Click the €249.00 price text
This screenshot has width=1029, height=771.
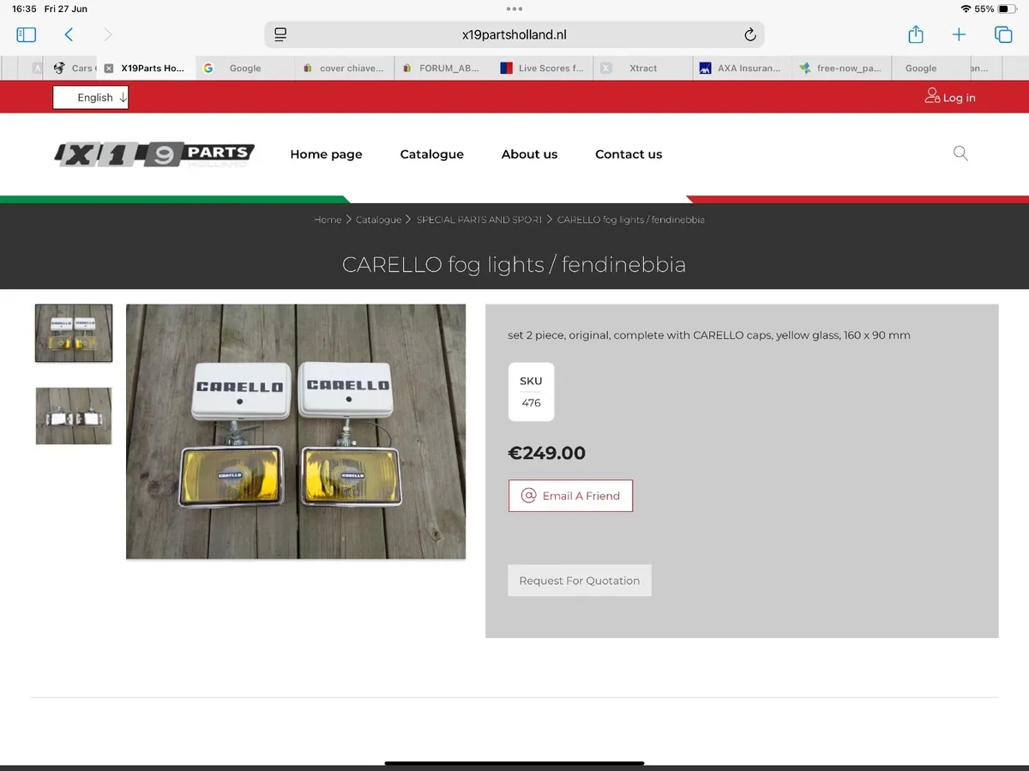point(547,453)
